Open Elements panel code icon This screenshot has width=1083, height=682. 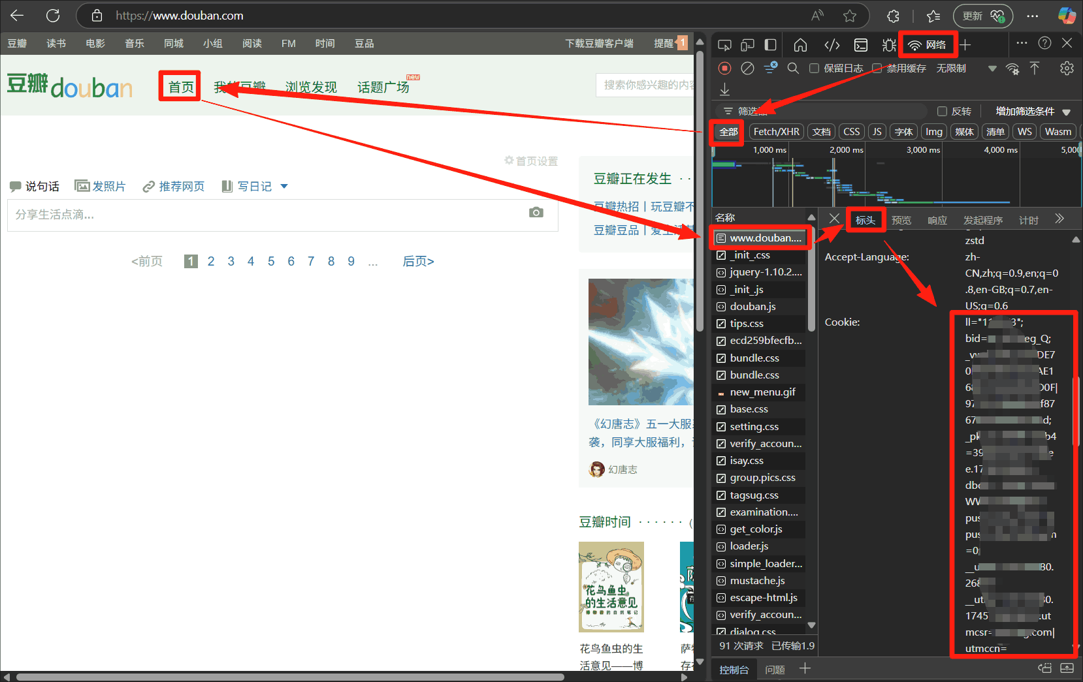tap(832, 45)
